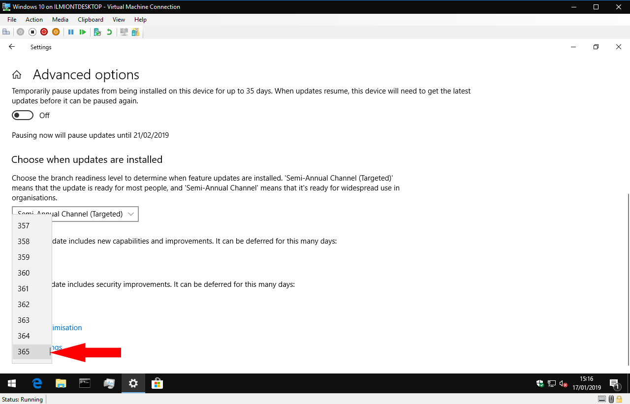The image size is (630, 404).
Task: Open the Clipboard menu
Action: tap(91, 20)
